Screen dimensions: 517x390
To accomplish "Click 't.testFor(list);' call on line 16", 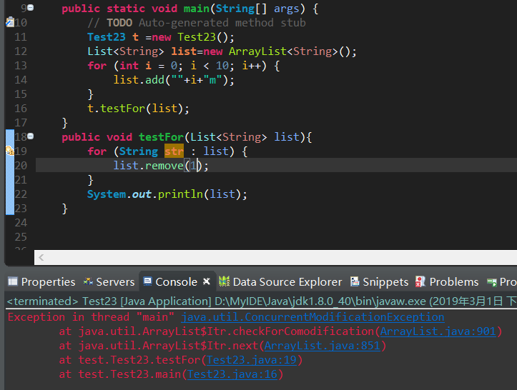I will (x=139, y=109).
